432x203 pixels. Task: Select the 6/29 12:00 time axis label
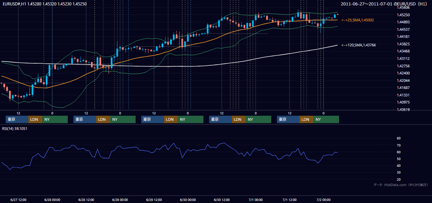coord(154,200)
